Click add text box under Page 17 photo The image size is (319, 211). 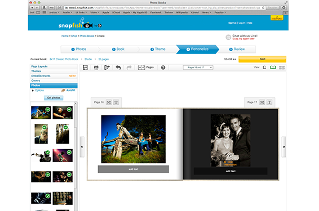click(231, 171)
